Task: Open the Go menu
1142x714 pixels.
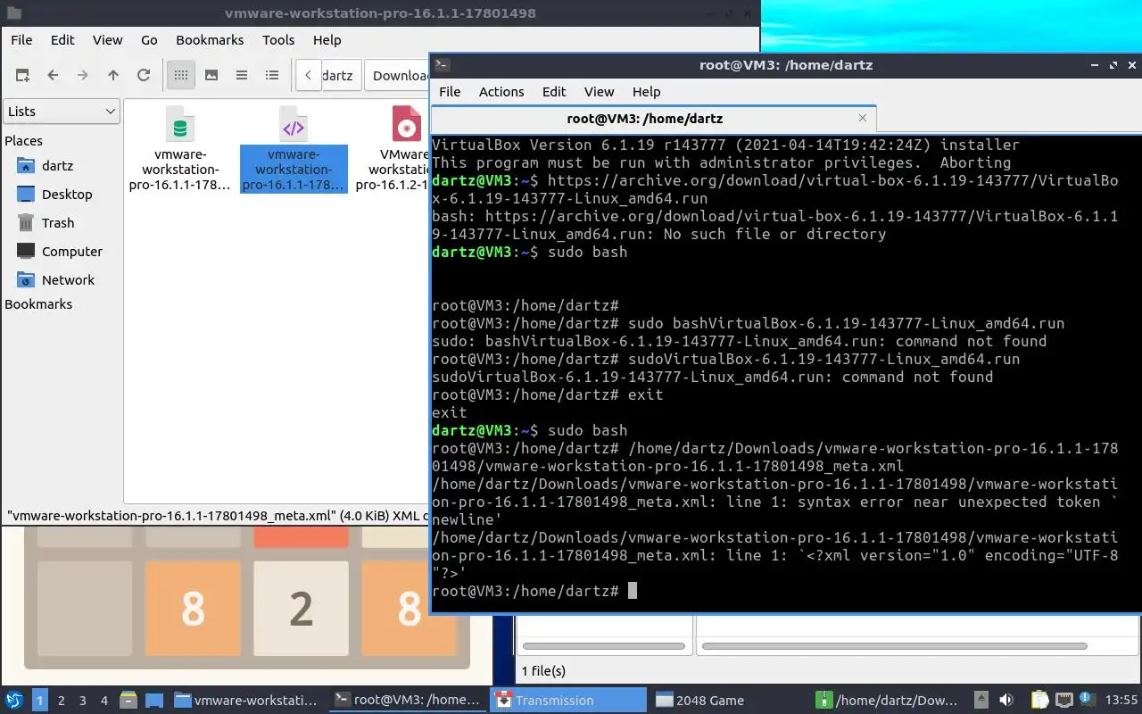Action: click(149, 40)
